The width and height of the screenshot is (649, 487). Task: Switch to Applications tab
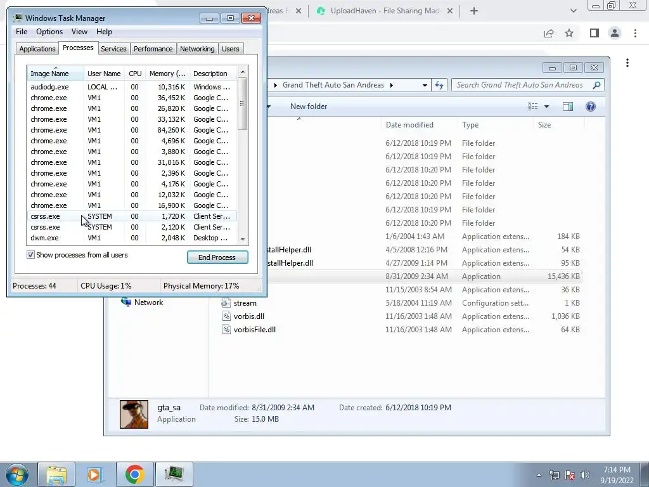pyautogui.click(x=37, y=49)
